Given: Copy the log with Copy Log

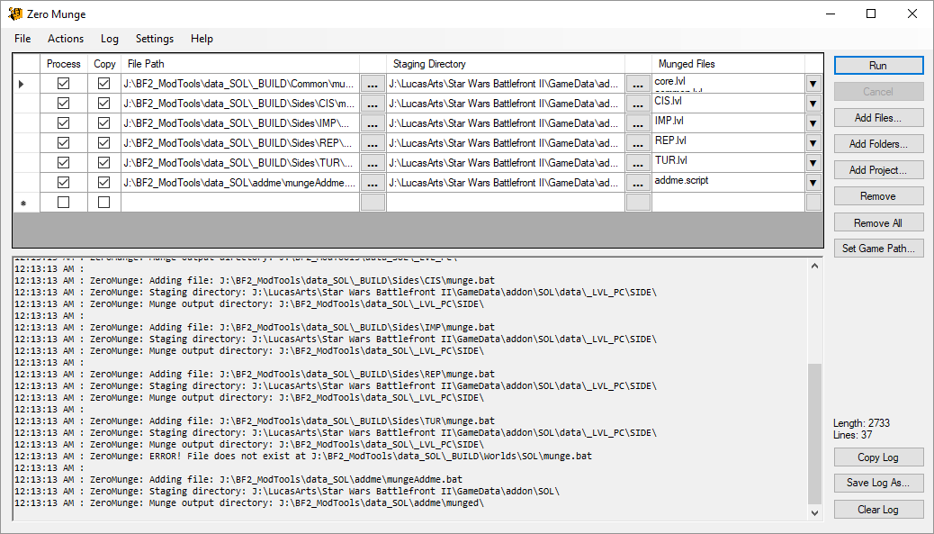Looking at the screenshot, I should point(878,457).
